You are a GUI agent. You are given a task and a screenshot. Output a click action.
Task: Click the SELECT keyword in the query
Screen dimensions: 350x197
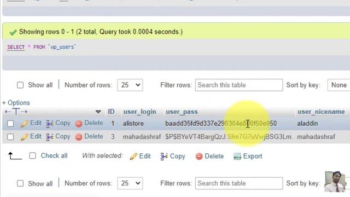tap(16, 47)
